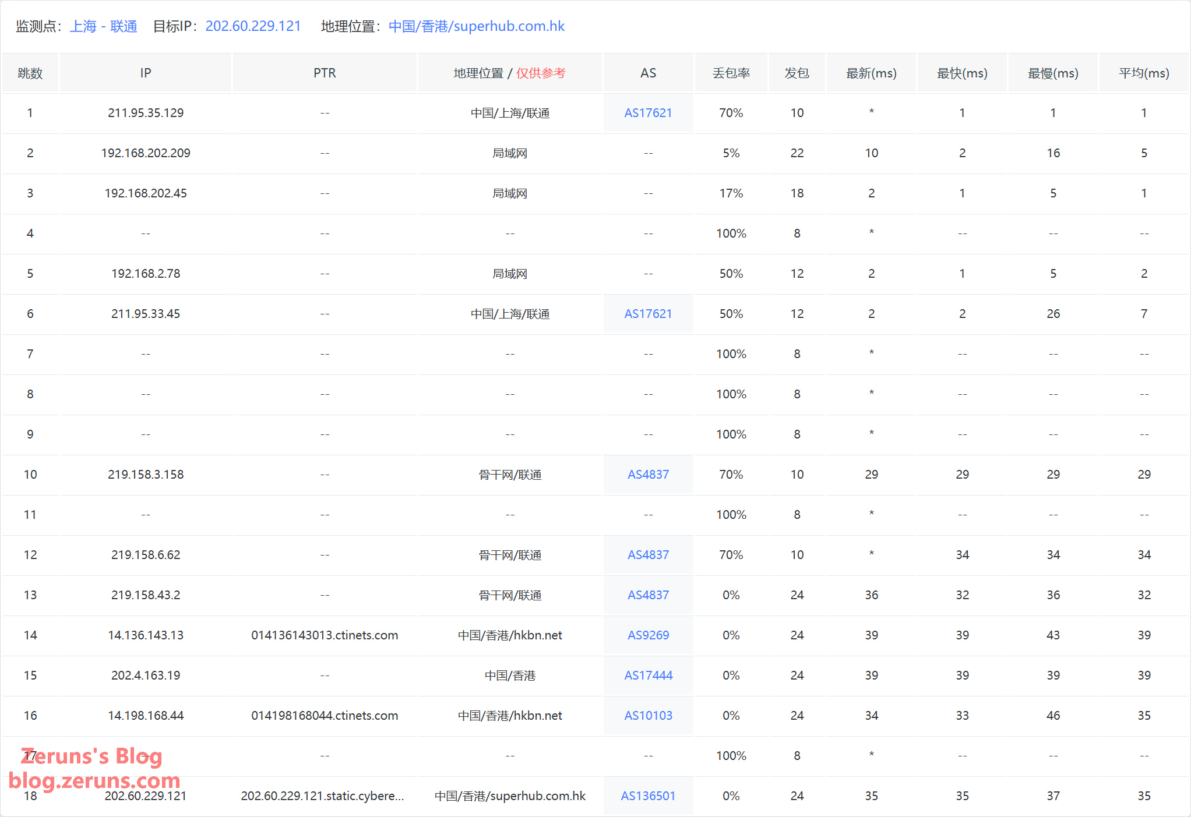The height and width of the screenshot is (817, 1191).
Task: Select IP cell 211.95.35.129
Action: pyautogui.click(x=146, y=113)
